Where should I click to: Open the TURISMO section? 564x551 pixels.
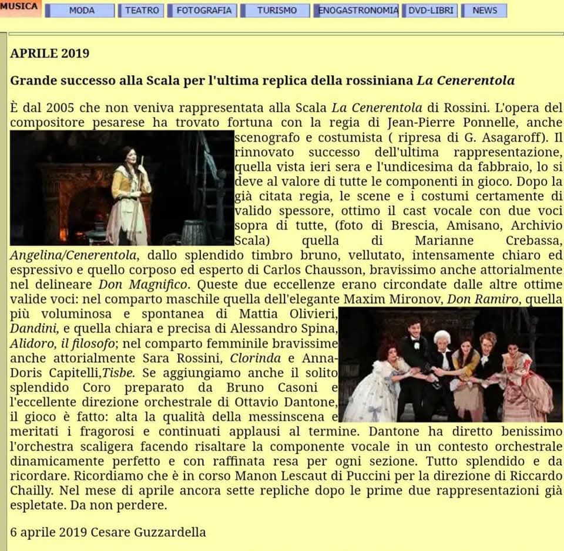pyautogui.click(x=275, y=11)
